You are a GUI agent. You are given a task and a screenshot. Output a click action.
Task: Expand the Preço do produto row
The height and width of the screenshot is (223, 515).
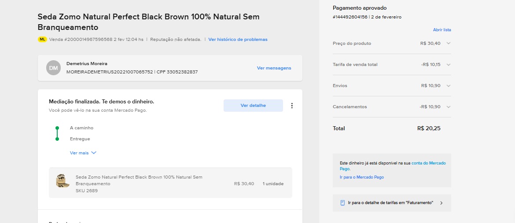tap(448, 43)
